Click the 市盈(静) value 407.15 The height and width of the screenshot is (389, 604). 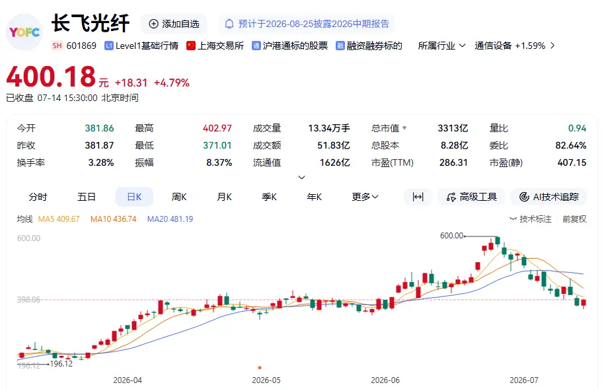(572, 162)
